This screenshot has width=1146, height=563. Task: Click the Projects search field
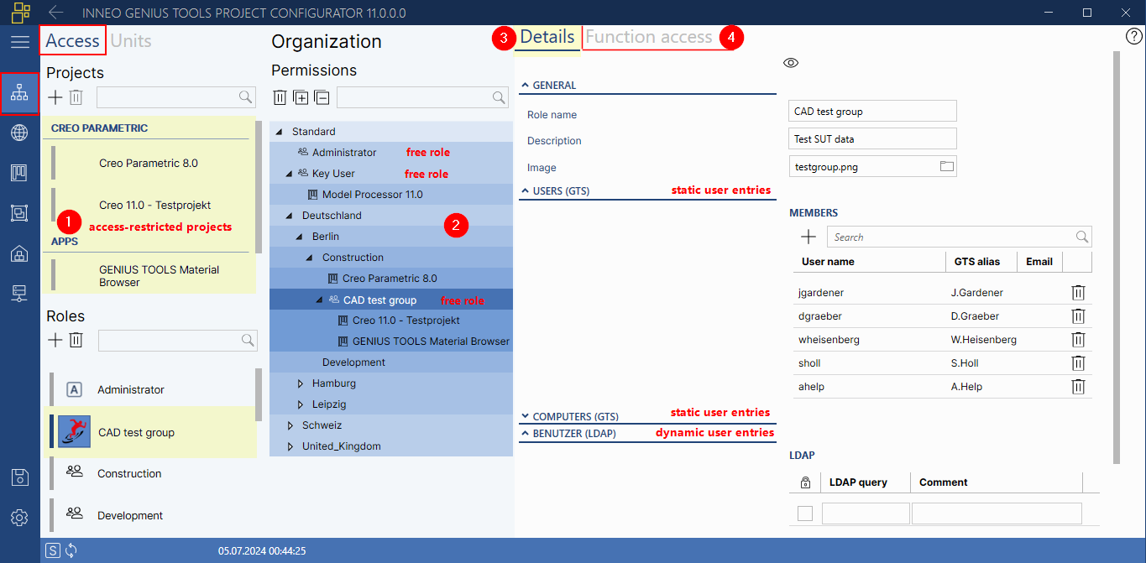click(x=175, y=97)
